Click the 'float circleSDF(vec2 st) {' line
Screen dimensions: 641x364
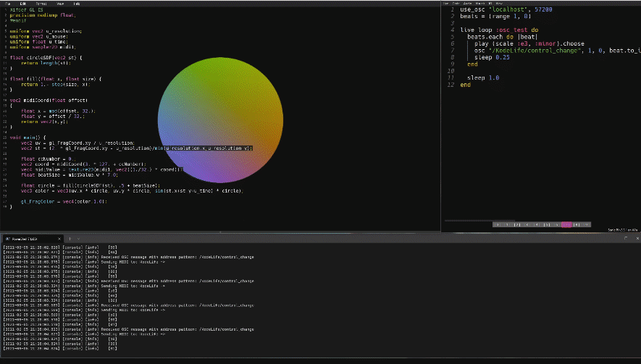[x=46, y=58]
